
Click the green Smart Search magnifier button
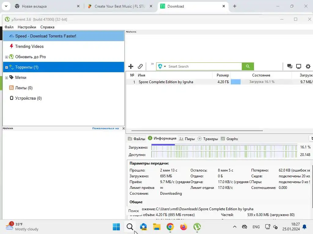pos(248,66)
